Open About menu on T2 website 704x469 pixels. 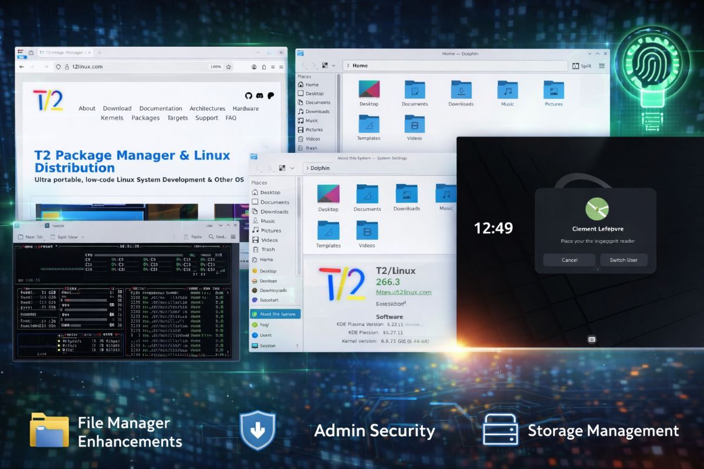(x=87, y=108)
